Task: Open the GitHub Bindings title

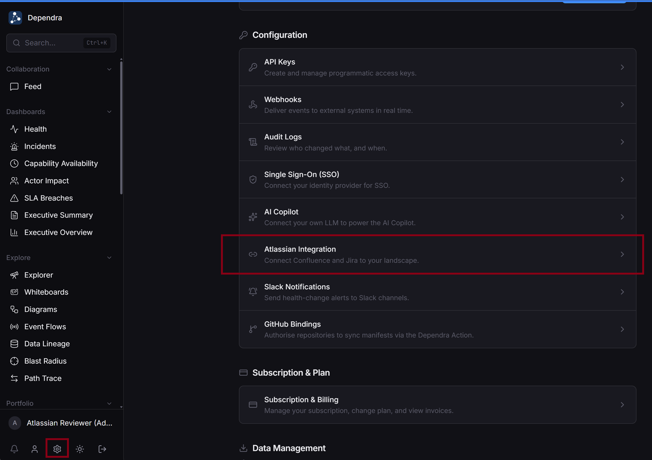Action: pyautogui.click(x=292, y=324)
